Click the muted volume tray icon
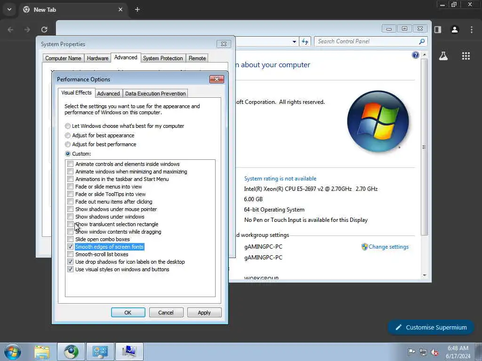Viewport: 482px width, 361px height. pos(434,352)
